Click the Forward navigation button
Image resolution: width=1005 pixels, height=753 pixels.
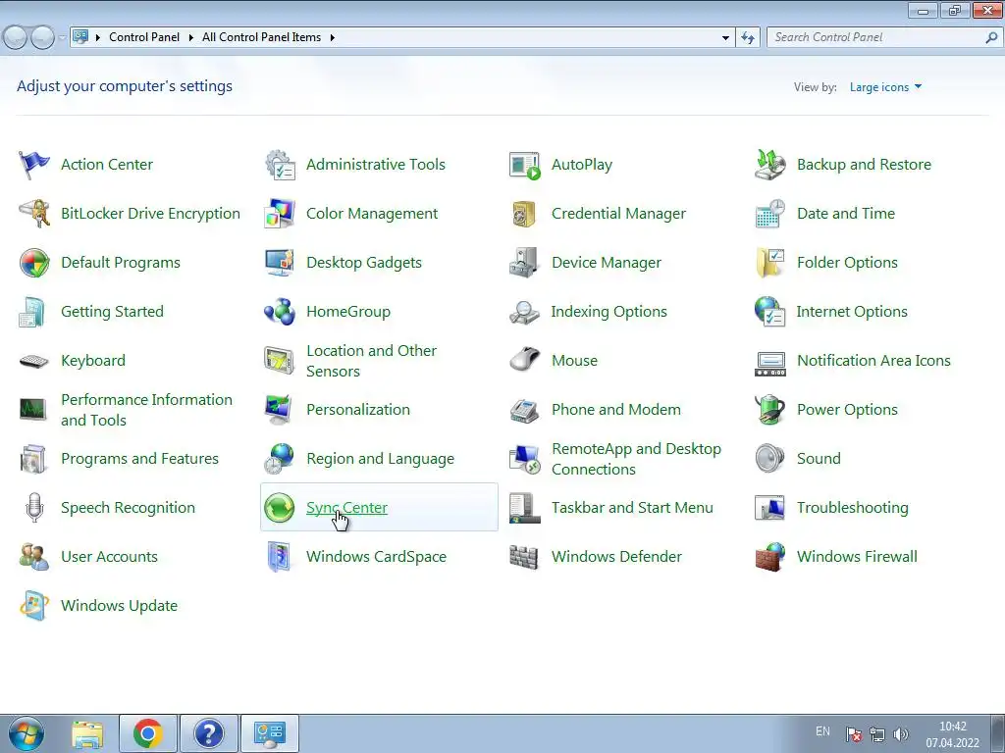pos(42,38)
